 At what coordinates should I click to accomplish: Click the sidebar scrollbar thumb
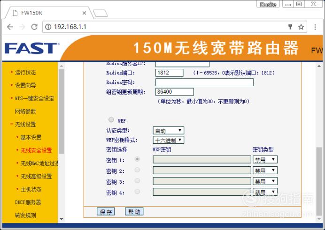[62, 111]
